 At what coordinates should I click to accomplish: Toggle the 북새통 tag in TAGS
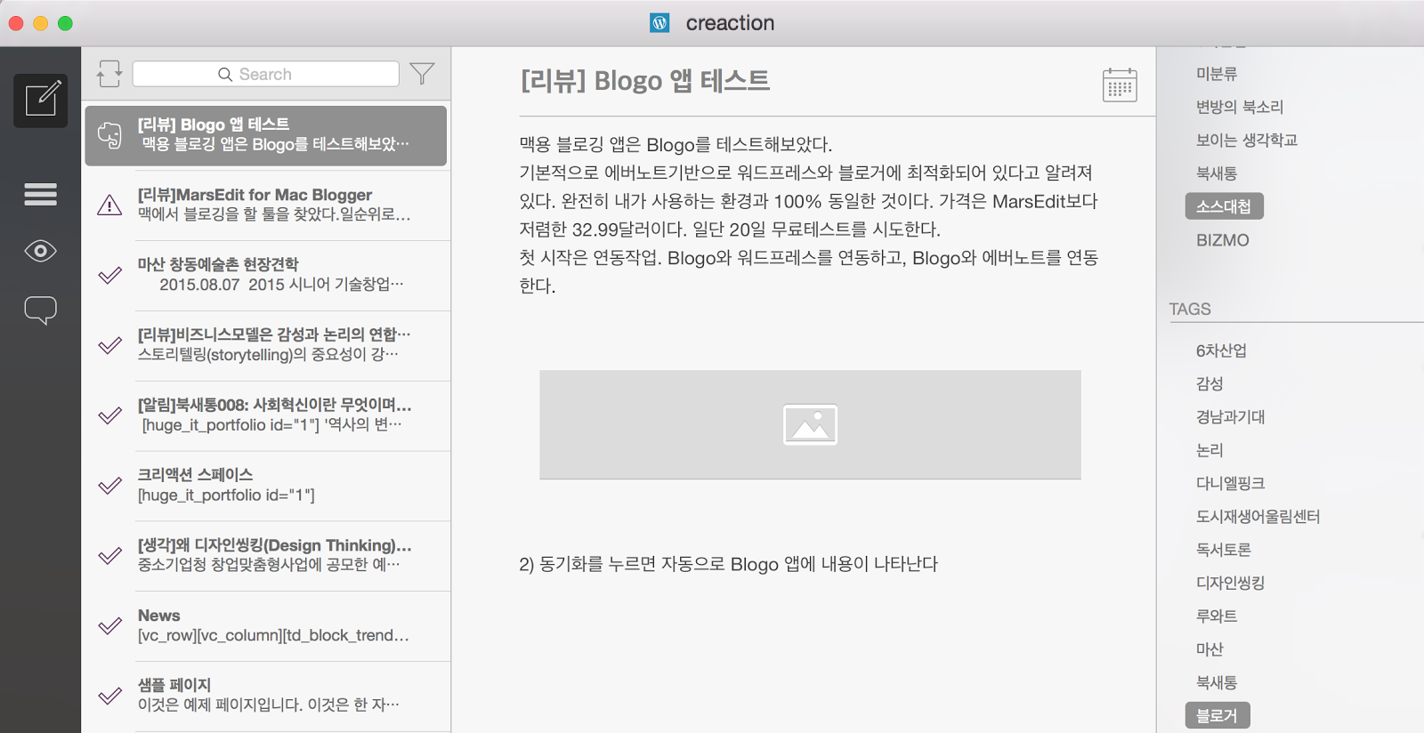click(x=1217, y=682)
